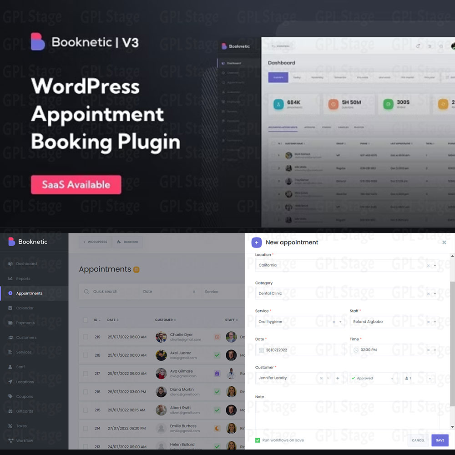Click the approved checkmark status for Axel Juarez
The width and height of the screenshot is (455, 455).
(x=217, y=355)
